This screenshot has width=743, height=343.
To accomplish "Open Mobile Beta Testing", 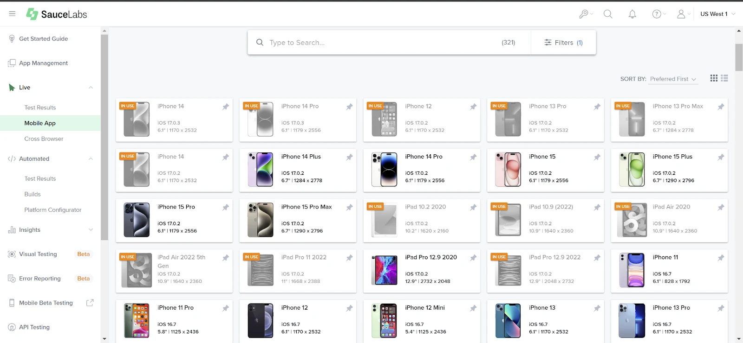I will click(46, 303).
